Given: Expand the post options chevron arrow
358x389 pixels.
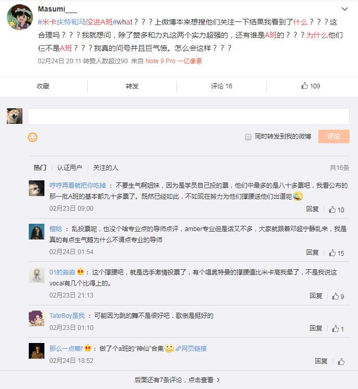Looking at the screenshot, I should click(x=344, y=9).
